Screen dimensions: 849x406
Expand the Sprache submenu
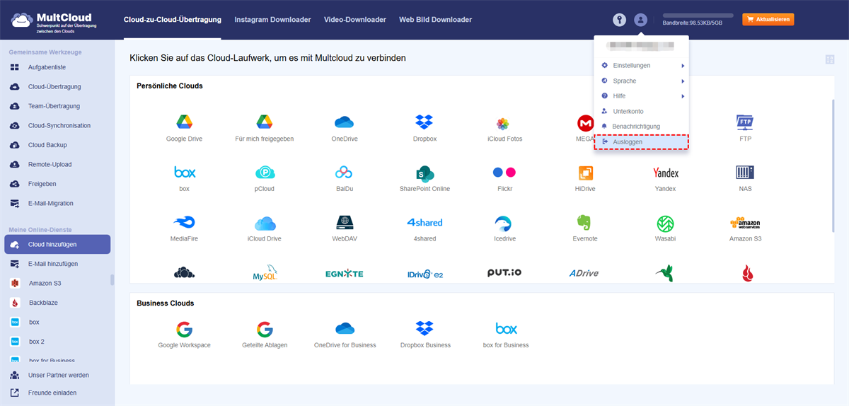(642, 81)
